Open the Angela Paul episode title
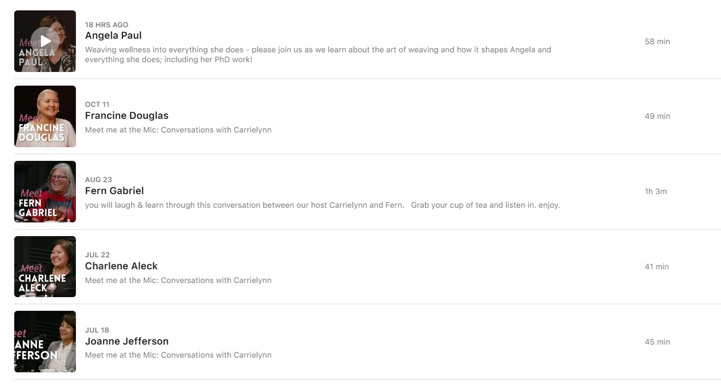Image resolution: width=721 pixels, height=386 pixels. [113, 35]
